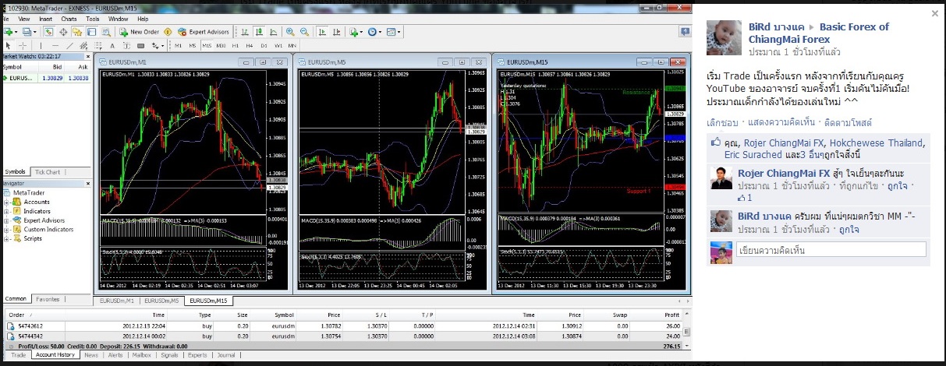Select the cursor arrow tool
Image resolution: width=946 pixels, height=366 pixels.
click(x=8, y=46)
